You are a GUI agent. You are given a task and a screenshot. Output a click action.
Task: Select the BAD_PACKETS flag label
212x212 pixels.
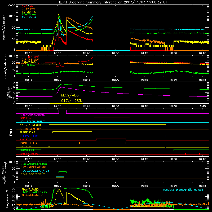click(x=29, y=154)
